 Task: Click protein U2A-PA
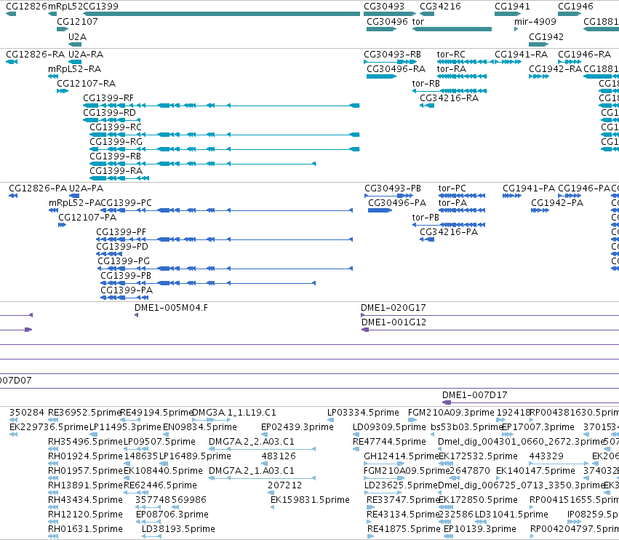pos(74,196)
